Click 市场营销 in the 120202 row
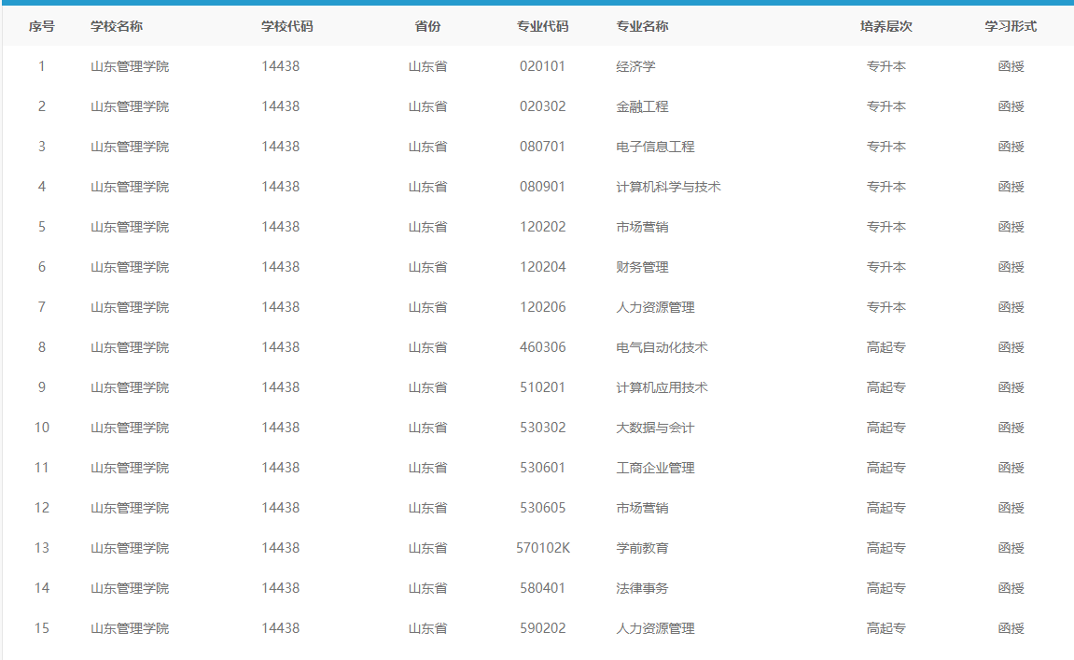 (x=642, y=227)
